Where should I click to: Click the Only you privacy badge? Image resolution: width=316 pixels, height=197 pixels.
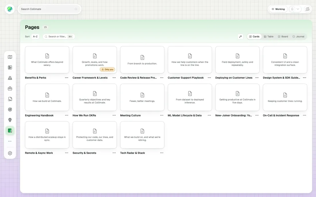click(x=107, y=70)
